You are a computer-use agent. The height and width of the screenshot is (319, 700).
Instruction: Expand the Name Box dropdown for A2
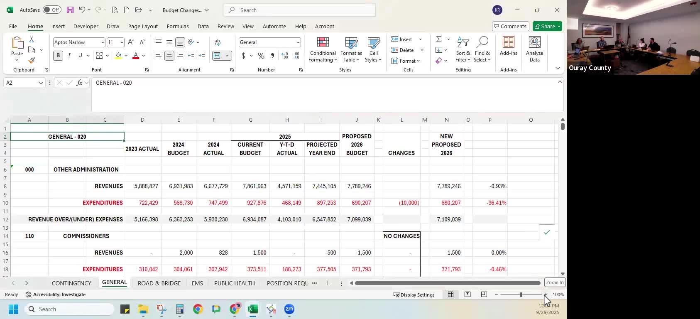click(41, 83)
